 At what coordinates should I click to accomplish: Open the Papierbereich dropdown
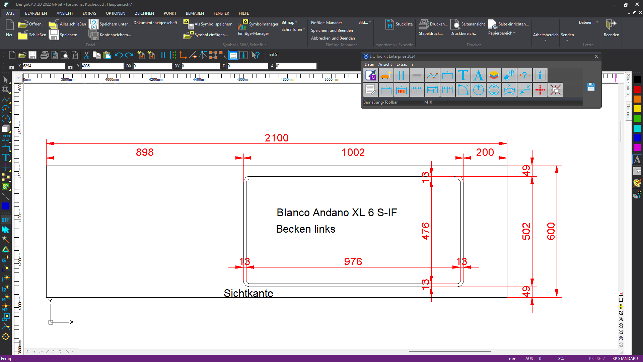click(502, 33)
